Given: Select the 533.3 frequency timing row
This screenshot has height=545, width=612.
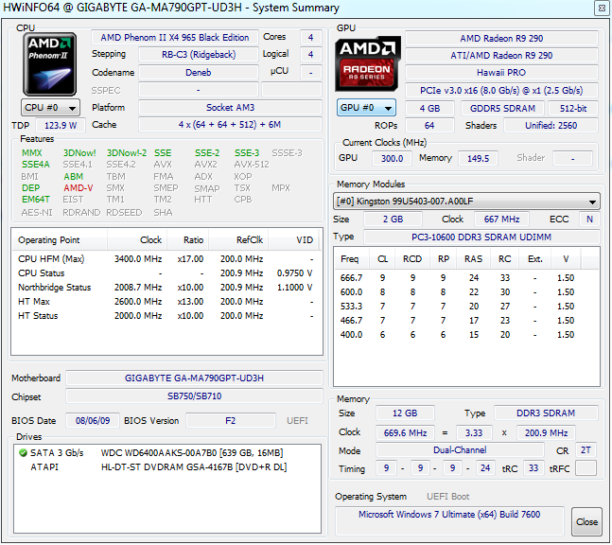Looking at the screenshot, I should pos(464,307).
